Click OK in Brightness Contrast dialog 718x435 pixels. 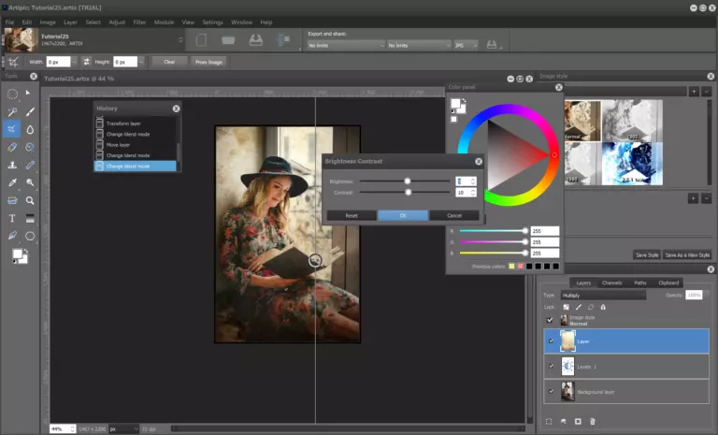point(403,215)
